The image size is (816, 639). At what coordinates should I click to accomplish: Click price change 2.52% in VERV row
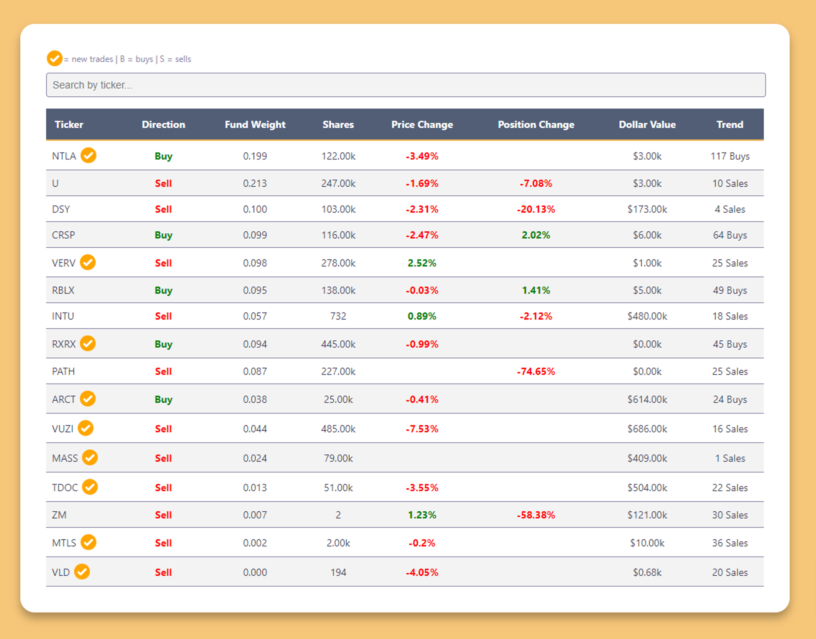[422, 263]
